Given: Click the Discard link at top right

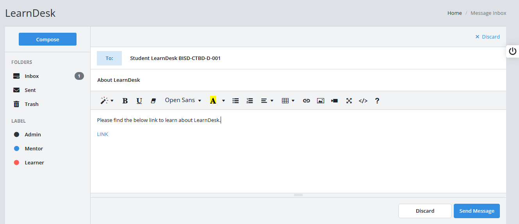Looking at the screenshot, I should pyautogui.click(x=487, y=37).
